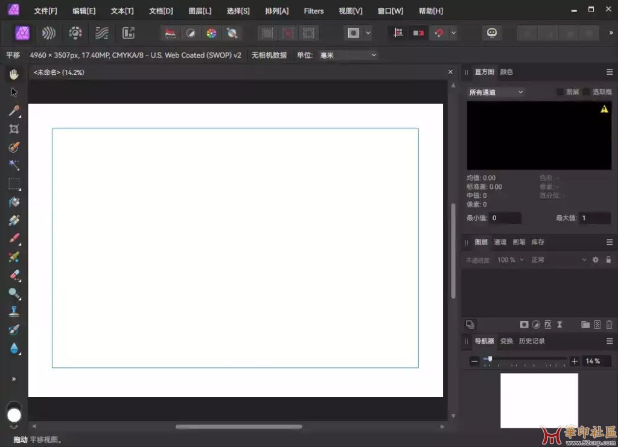Click the navigator zoom-in plus button
This screenshot has height=447, width=618.
coord(575,361)
